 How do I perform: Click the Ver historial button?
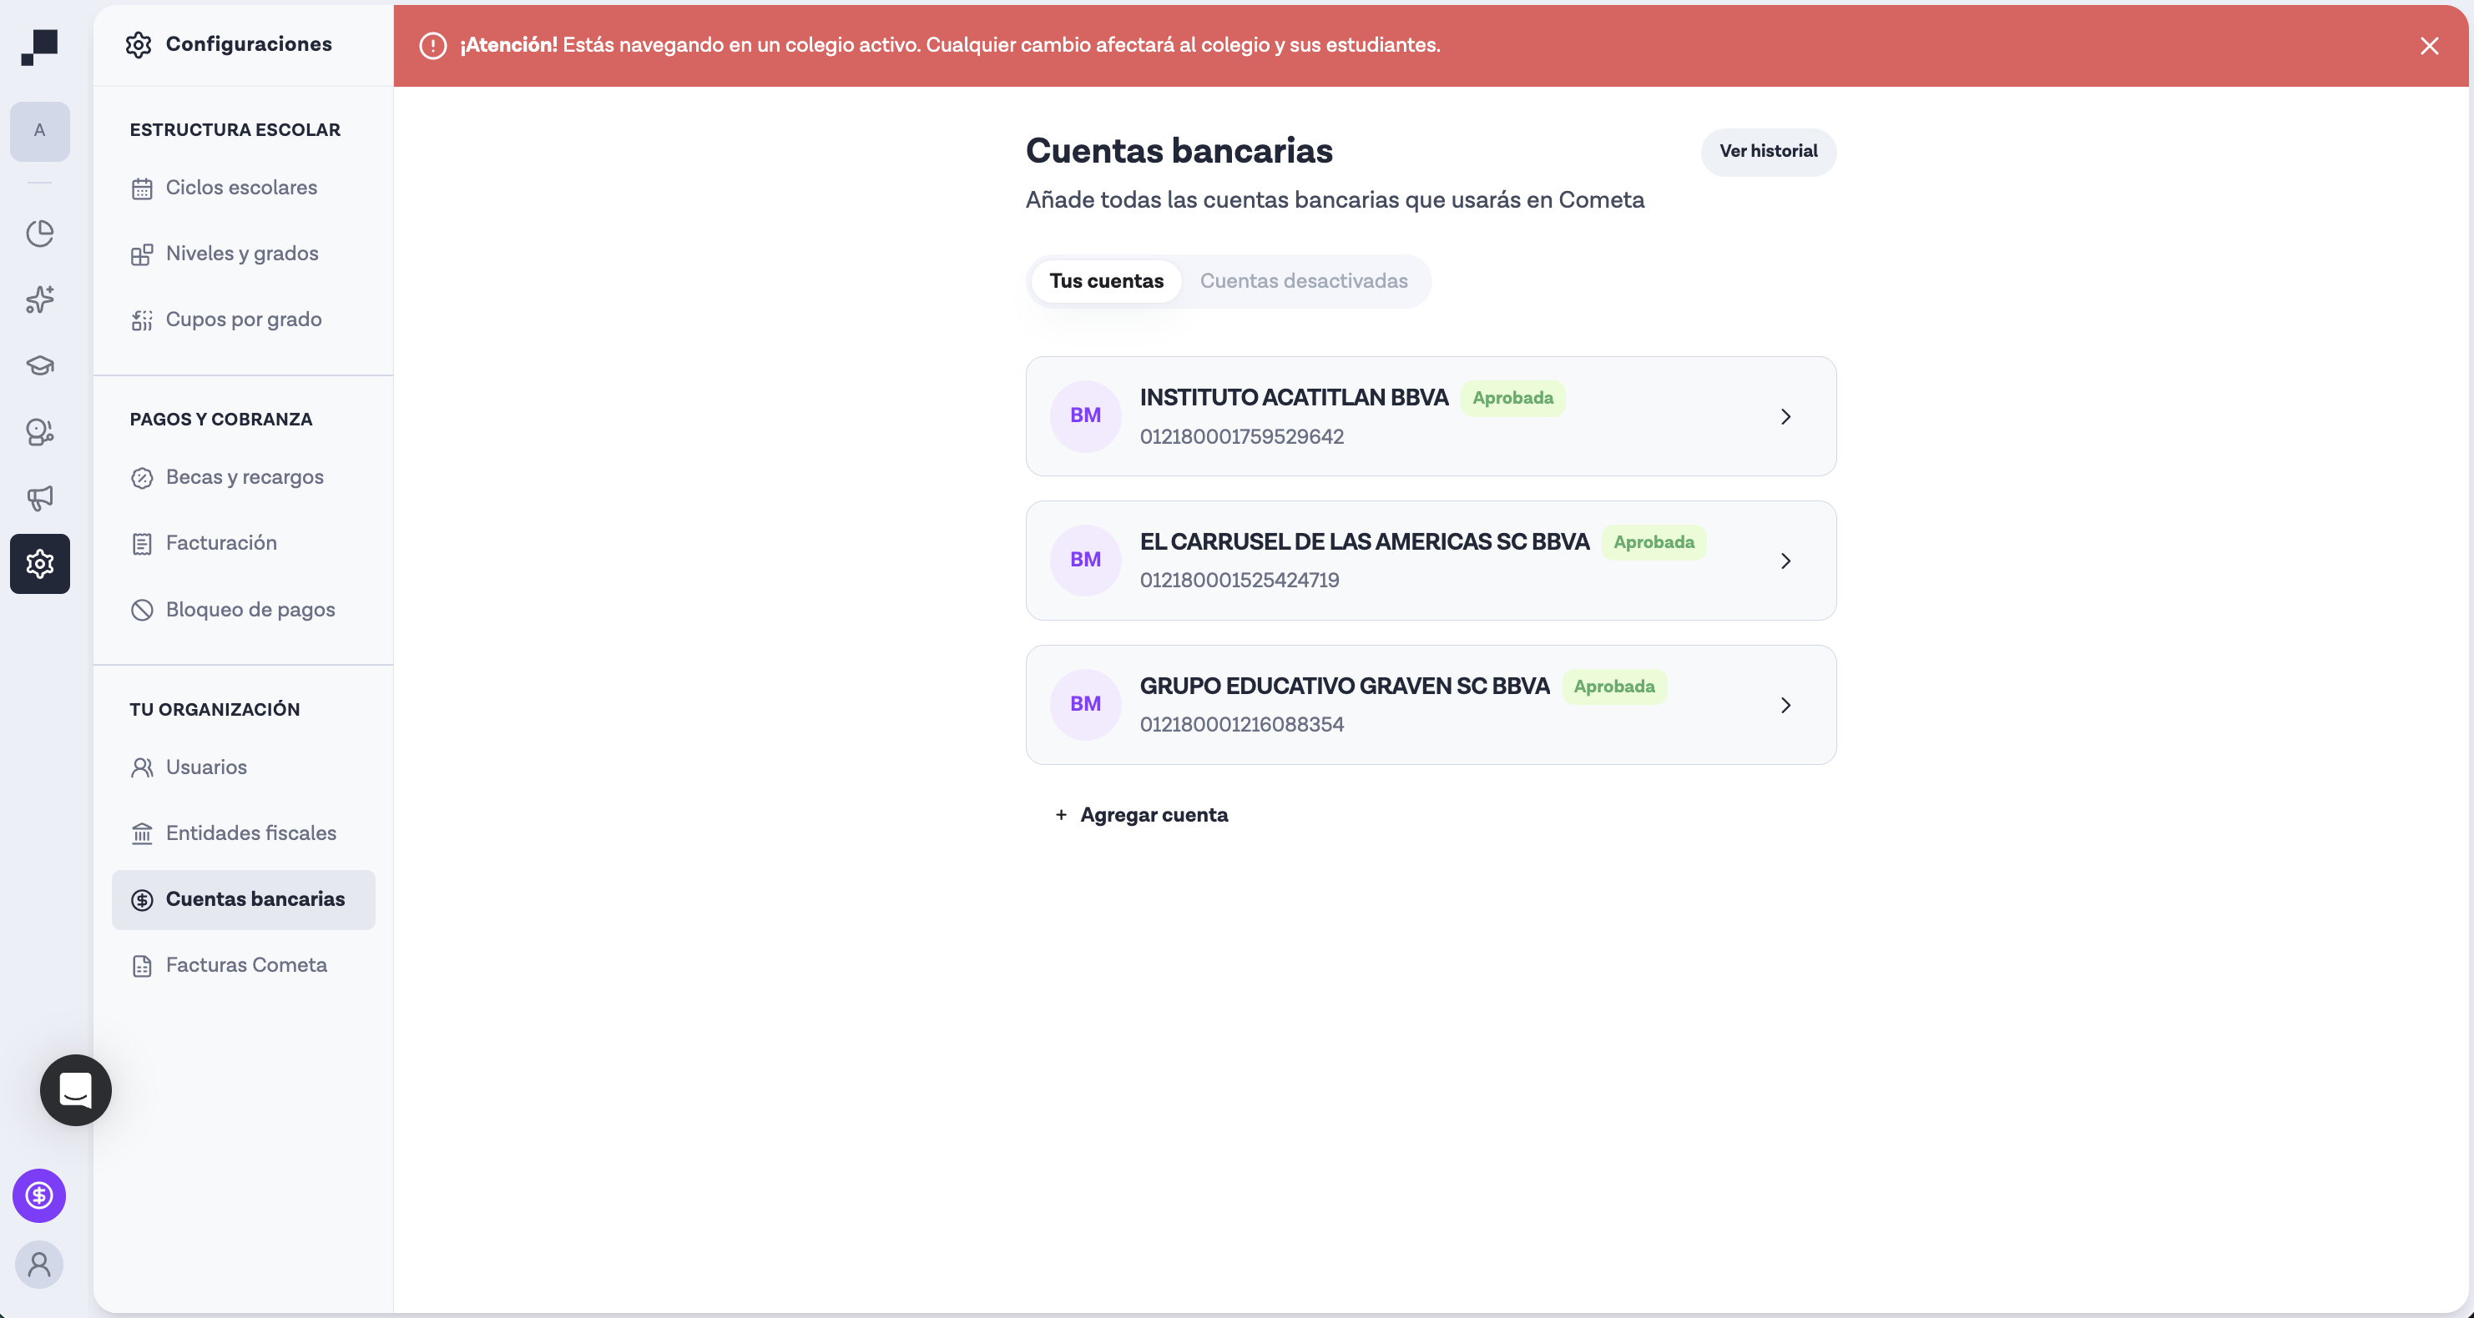(x=1768, y=151)
